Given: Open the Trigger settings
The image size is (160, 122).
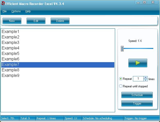Looking at the screenshot, I should tap(137, 104).
